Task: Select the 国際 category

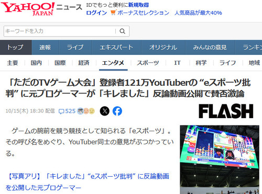Action: pyautogui.click(x=60, y=63)
